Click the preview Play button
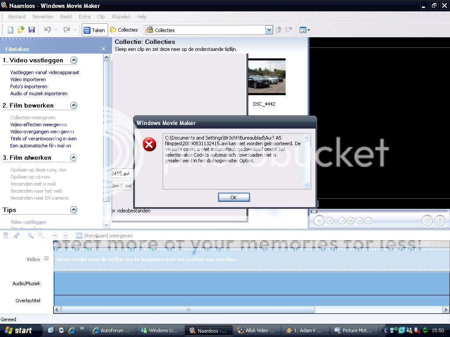This screenshot has height=337, width=450. point(319,221)
